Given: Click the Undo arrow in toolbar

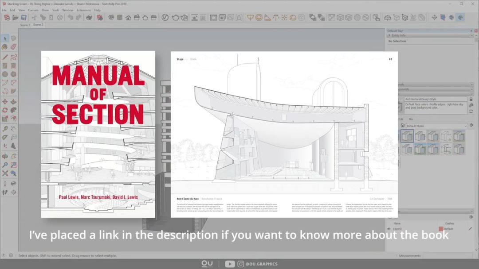Looking at the screenshot, I should 70,17.
